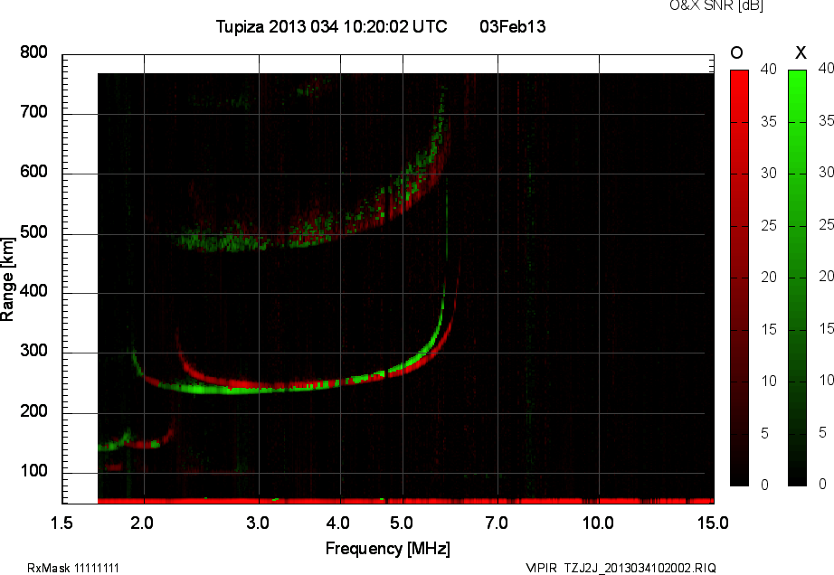Click the 'X' label above the green bar

point(799,53)
